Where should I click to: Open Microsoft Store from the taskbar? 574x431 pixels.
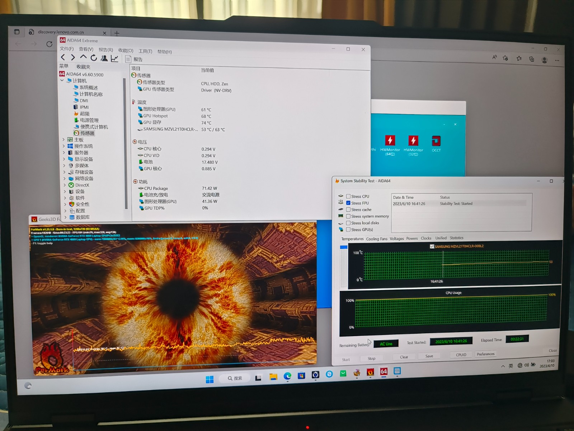[301, 375]
